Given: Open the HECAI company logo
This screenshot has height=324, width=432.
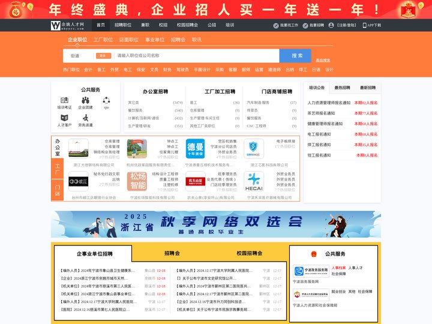Looking at the screenshot, I should tap(253, 181).
